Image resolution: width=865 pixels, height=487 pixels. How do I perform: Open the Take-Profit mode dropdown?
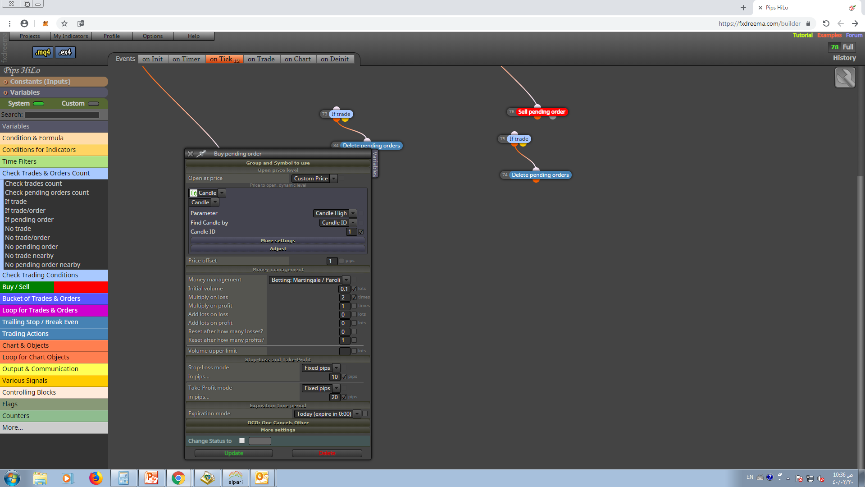coord(321,388)
